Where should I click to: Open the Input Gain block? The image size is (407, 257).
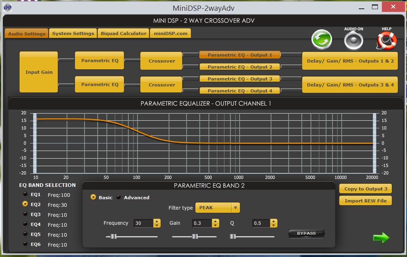[x=39, y=72]
